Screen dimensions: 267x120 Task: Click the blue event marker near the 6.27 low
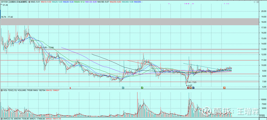193,88
